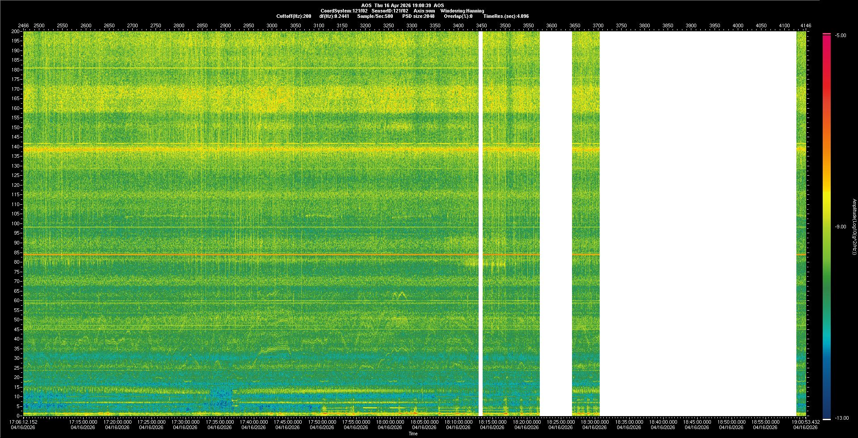This screenshot has height=438, width=858.
Task: Click the Windowing:Hanning header text
Action: coord(462,11)
